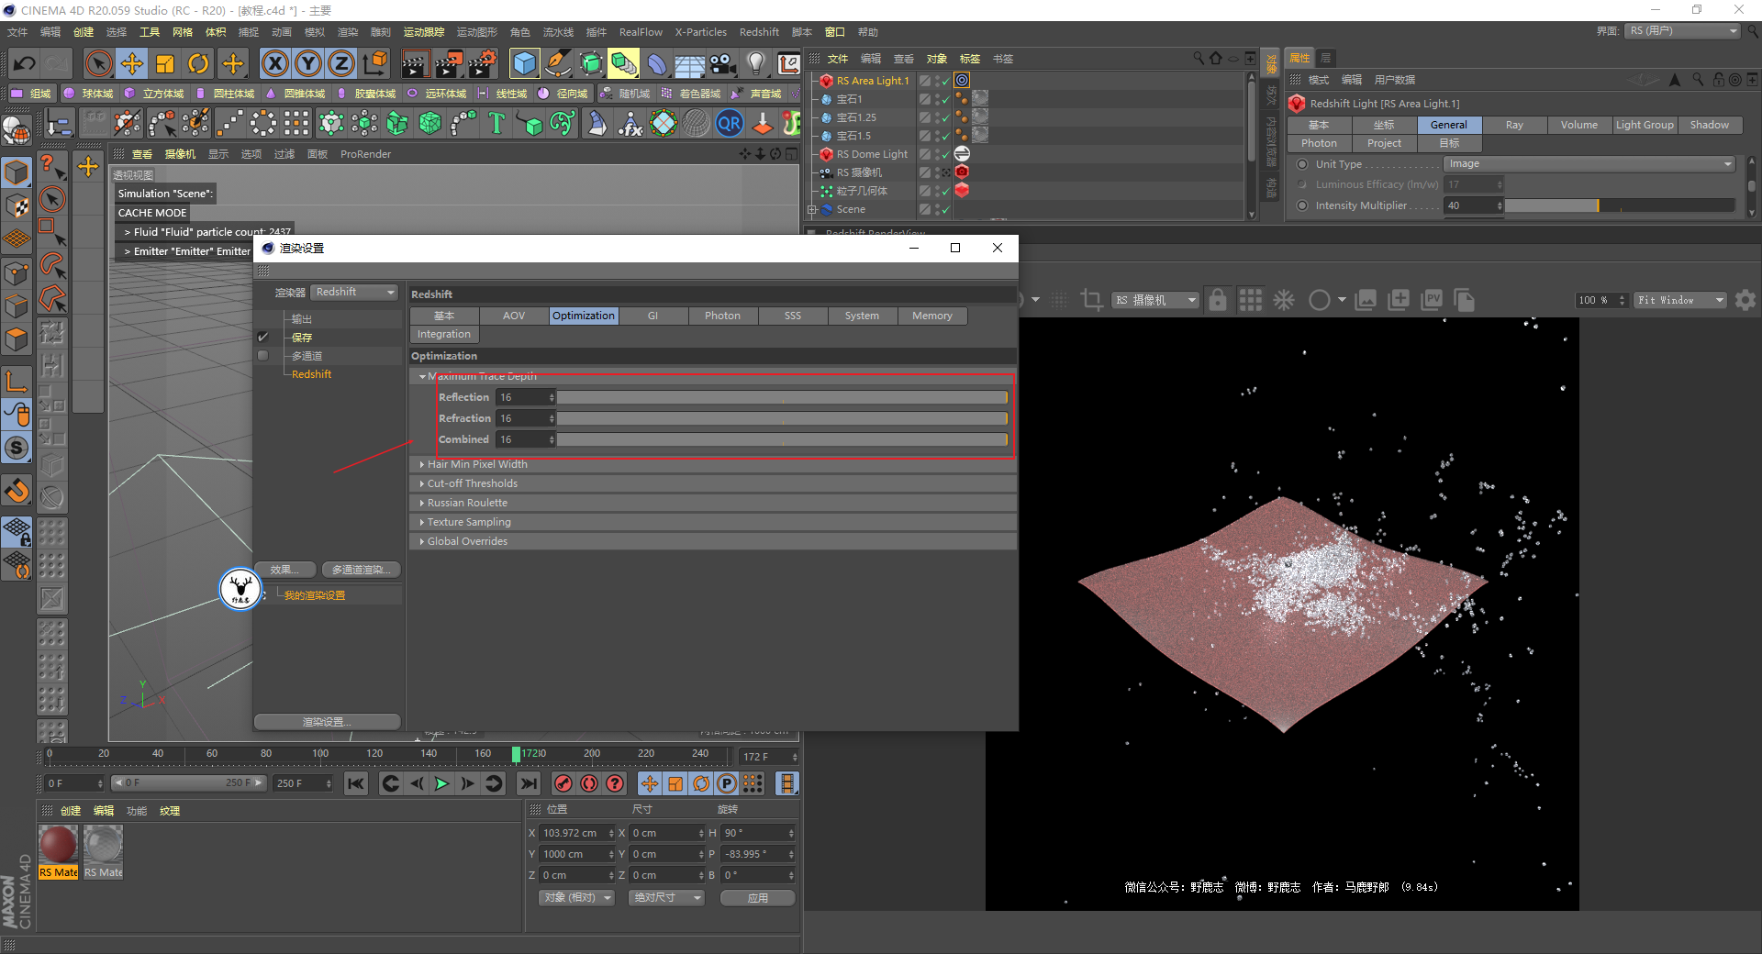Image resolution: width=1762 pixels, height=954 pixels.
Task: Click the Render View crop icon
Action: point(1091,300)
